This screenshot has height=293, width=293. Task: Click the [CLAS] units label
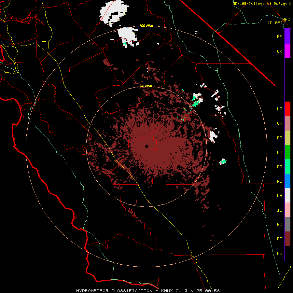click(275, 22)
